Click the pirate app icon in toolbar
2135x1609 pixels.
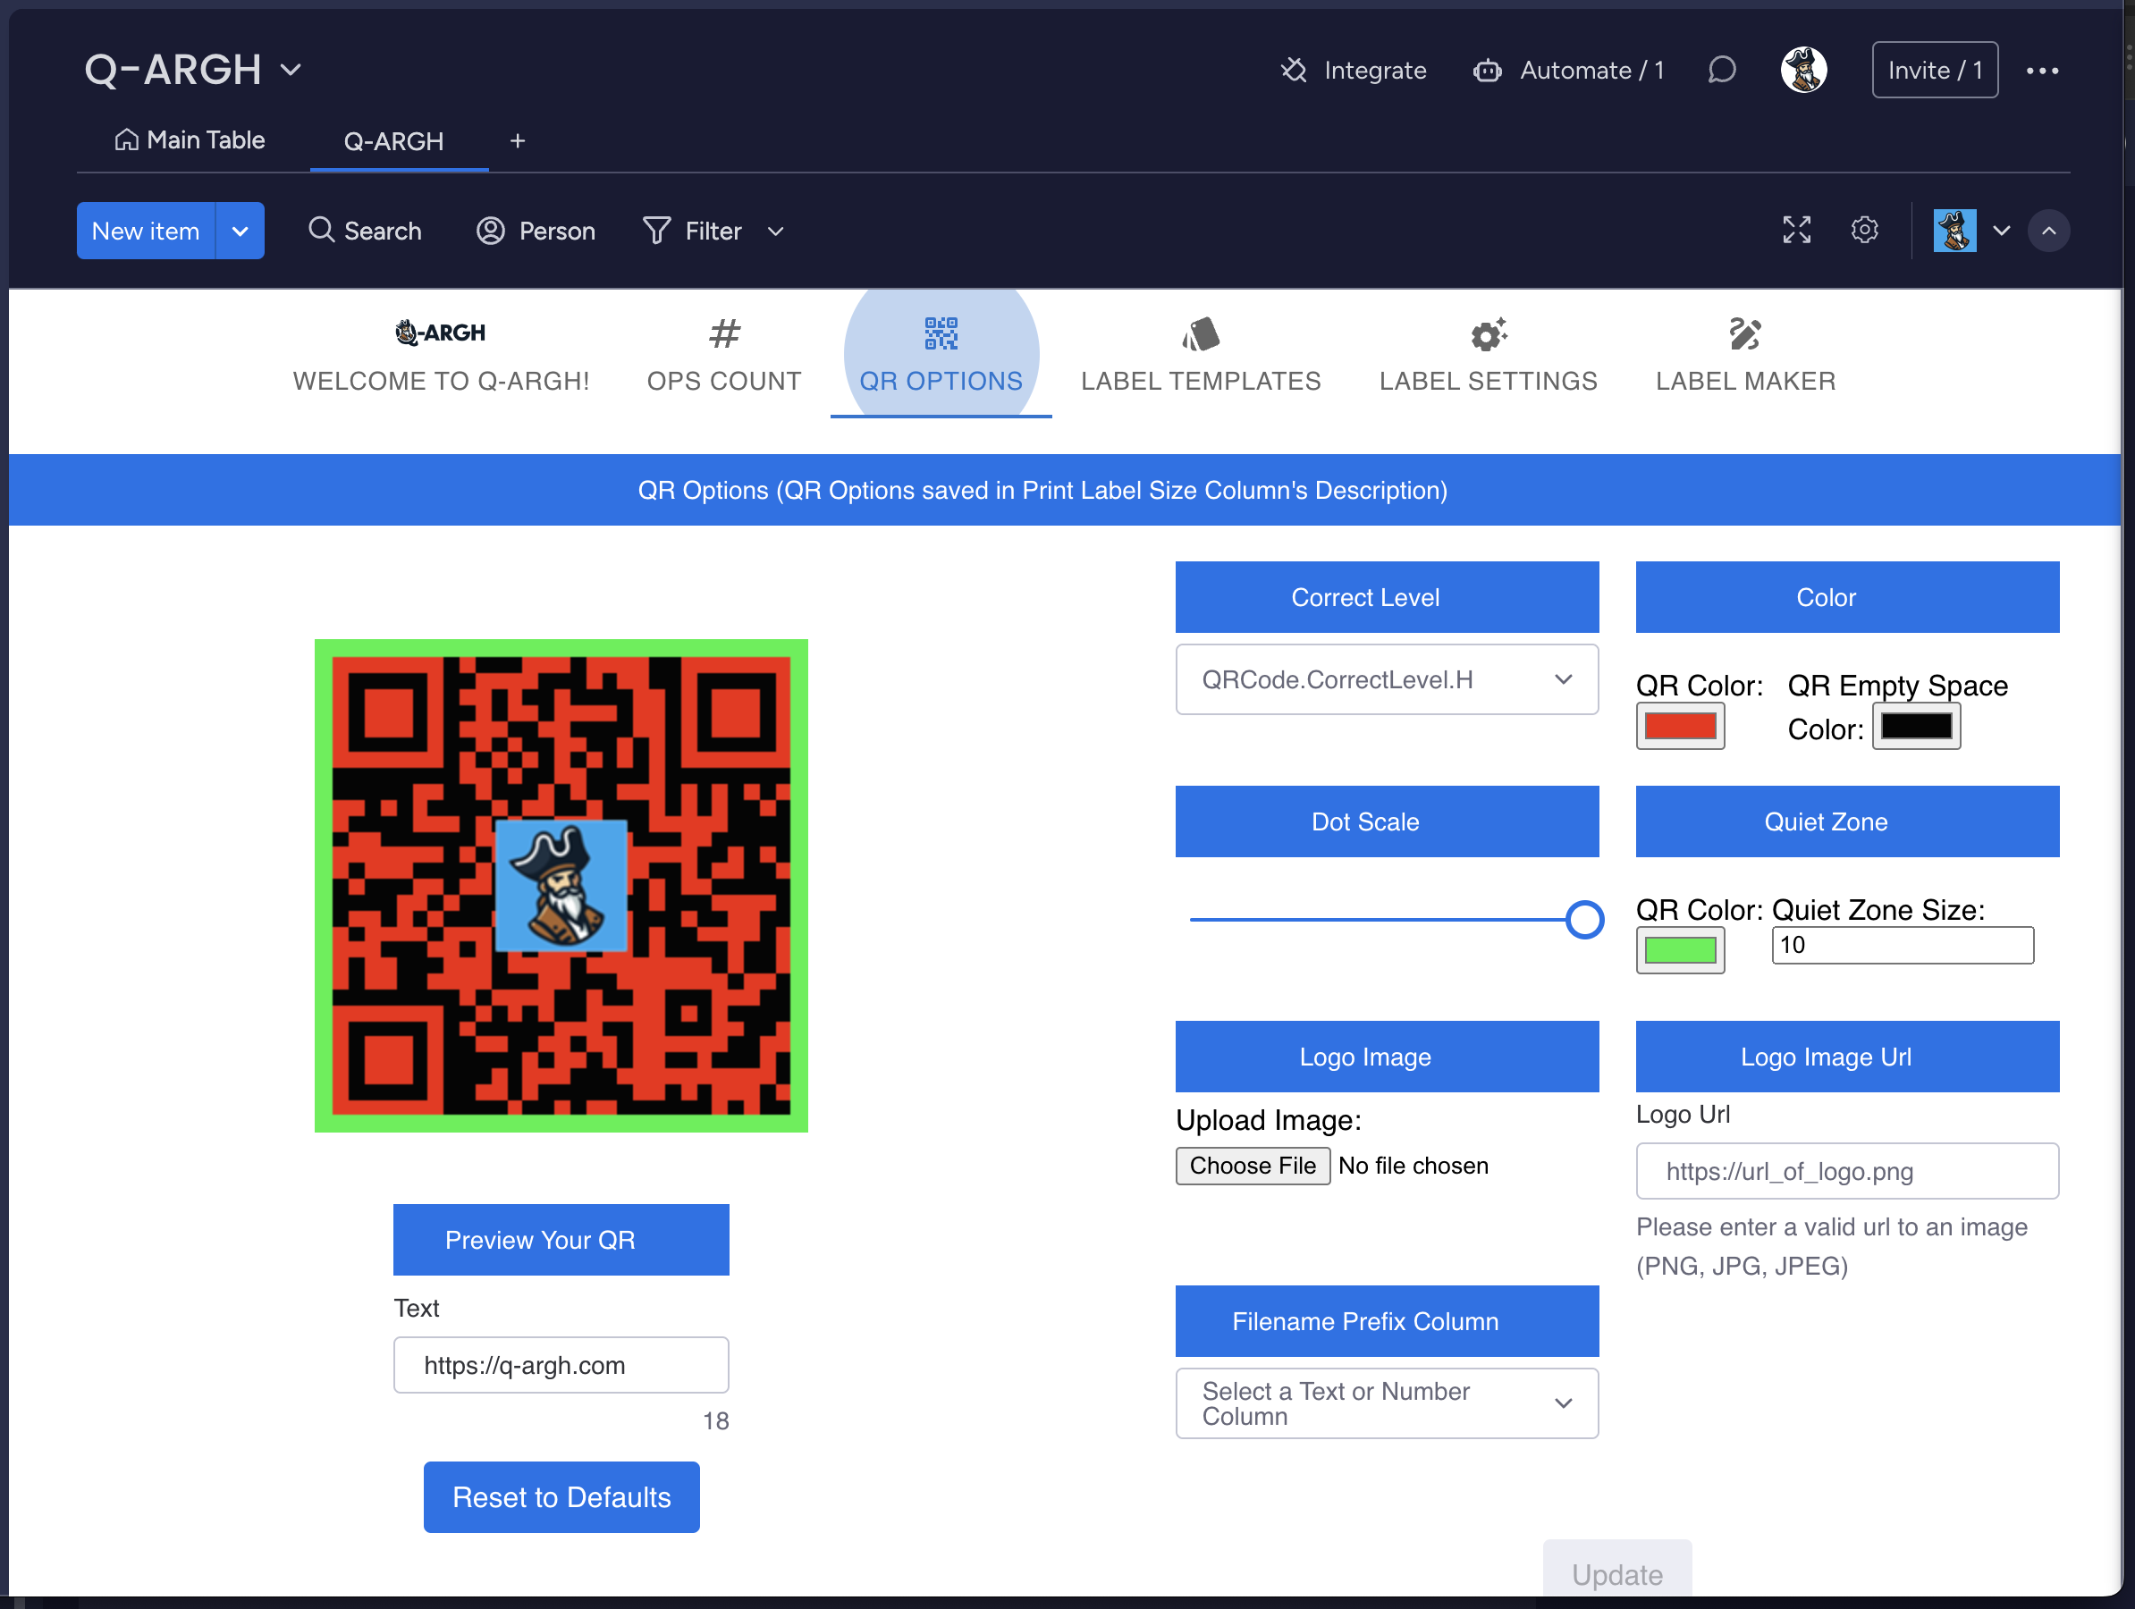pyautogui.click(x=1954, y=231)
